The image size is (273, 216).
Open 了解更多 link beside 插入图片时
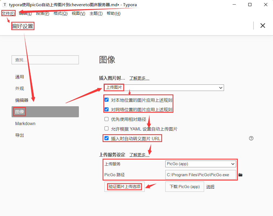coord(139,78)
